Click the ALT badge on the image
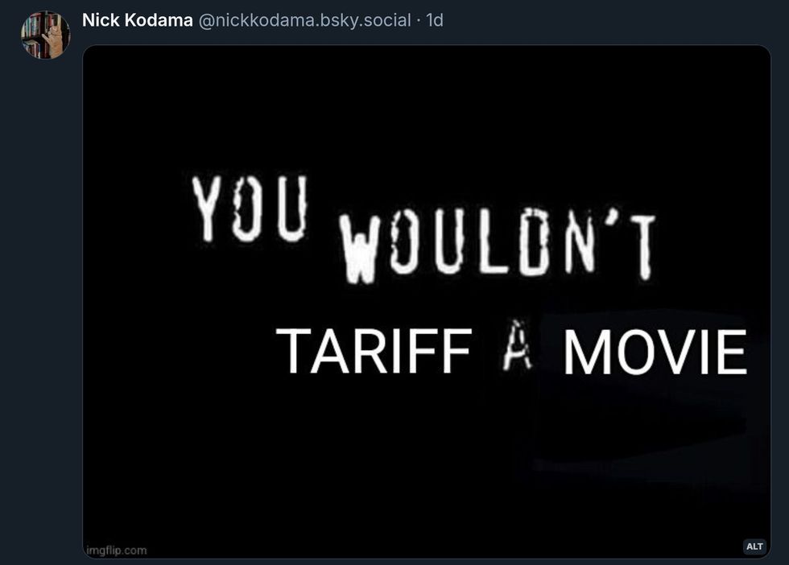Screen dimensions: 789x565 tap(754, 546)
